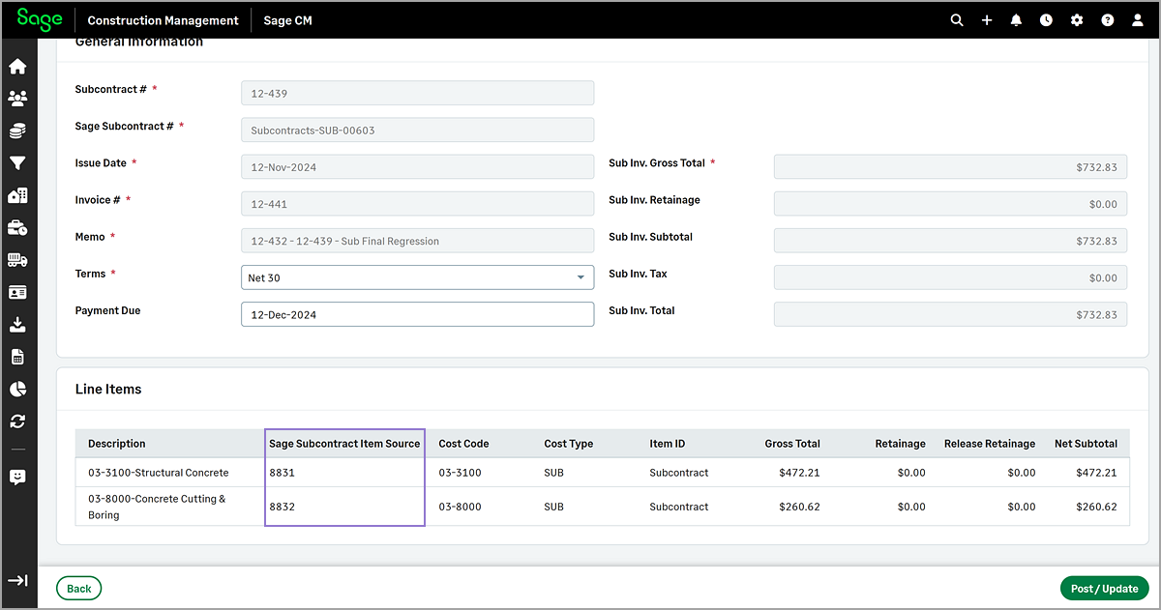Viewport: 1161px width, 610px height.
Task: Click cost code cell 03-8000
Action: [460, 507]
